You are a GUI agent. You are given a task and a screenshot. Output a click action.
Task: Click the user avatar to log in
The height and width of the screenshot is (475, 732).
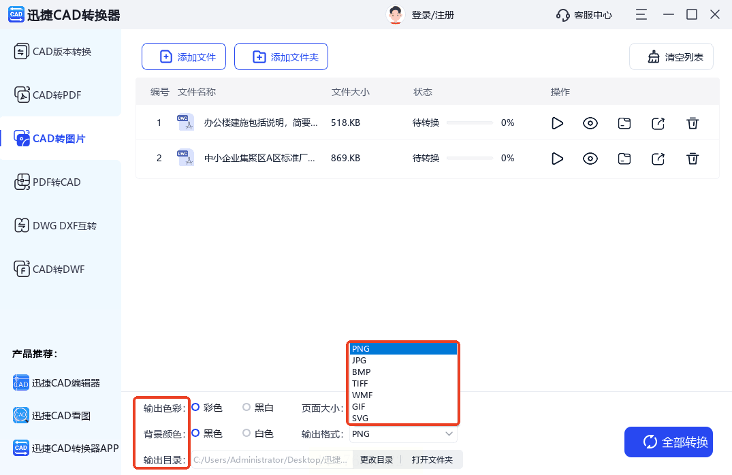click(395, 15)
